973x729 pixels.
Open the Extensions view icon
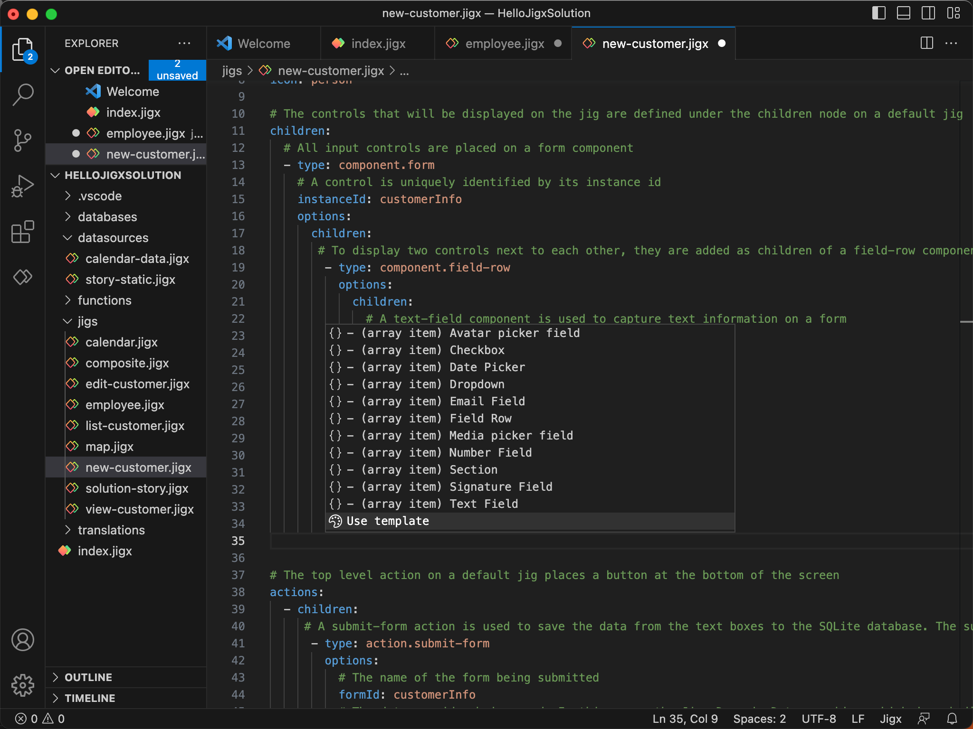(x=23, y=232)
